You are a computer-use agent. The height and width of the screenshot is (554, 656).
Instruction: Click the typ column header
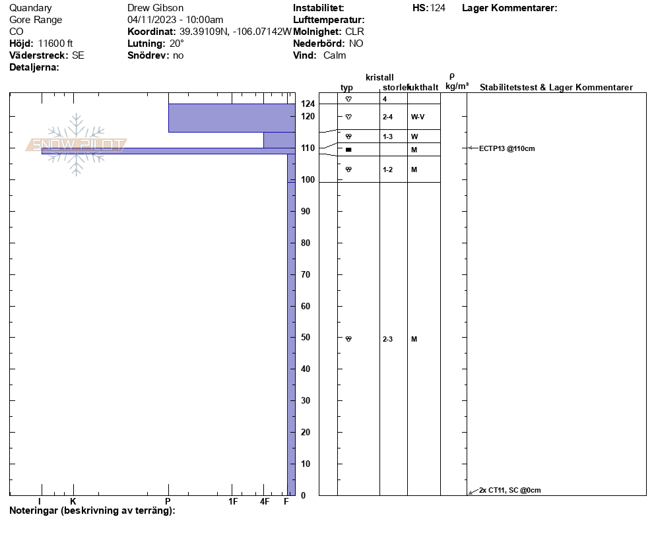[x=346, y=87]
